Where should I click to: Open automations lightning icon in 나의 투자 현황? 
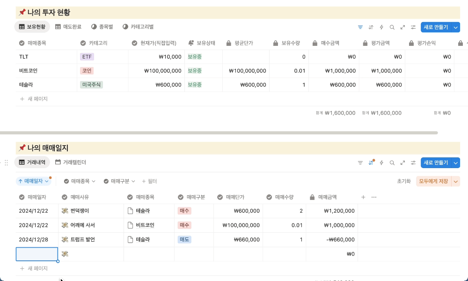click(381, 27)
